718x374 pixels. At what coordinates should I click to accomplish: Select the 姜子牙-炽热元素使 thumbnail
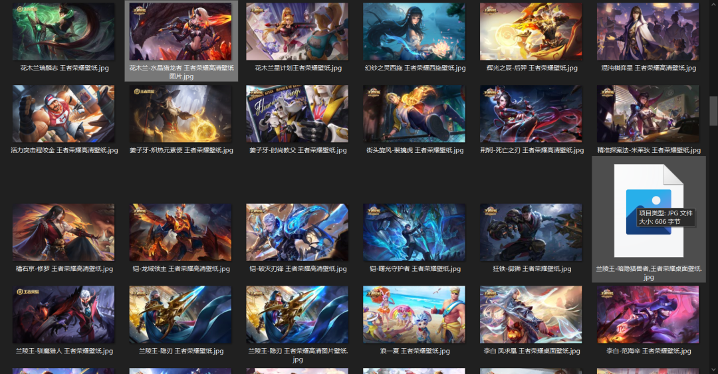[x=180, y=114]
